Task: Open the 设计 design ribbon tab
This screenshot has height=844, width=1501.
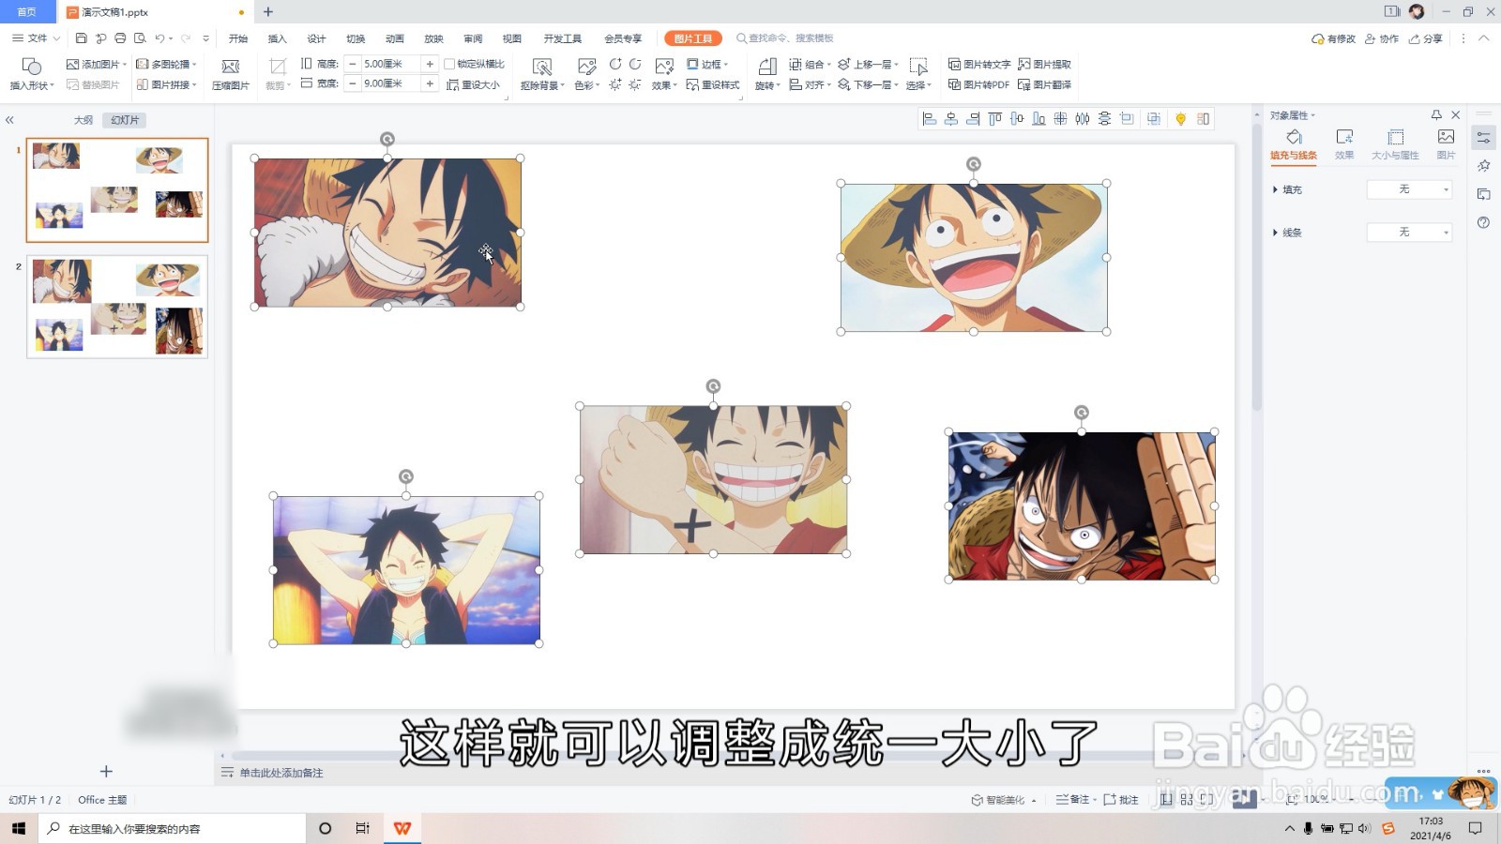Action: [x=316, y=38]
